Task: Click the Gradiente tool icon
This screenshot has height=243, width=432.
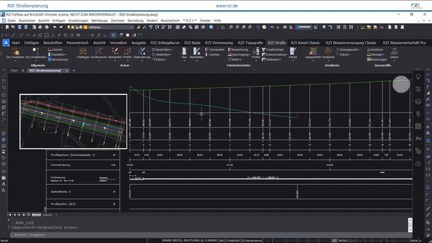Action: tap(328, 51)
